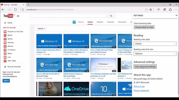
Task: Click the browser Back arrow
Action: 3,10
